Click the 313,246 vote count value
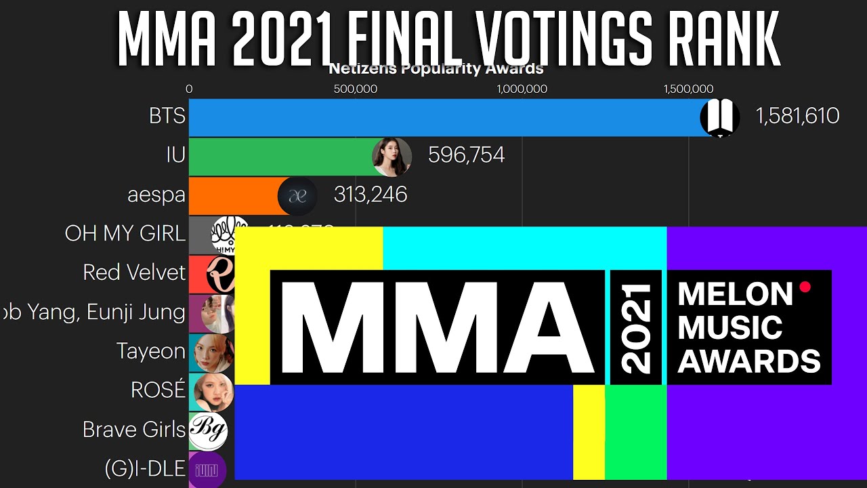The image size is (867, 488). (x=371, y=195)
